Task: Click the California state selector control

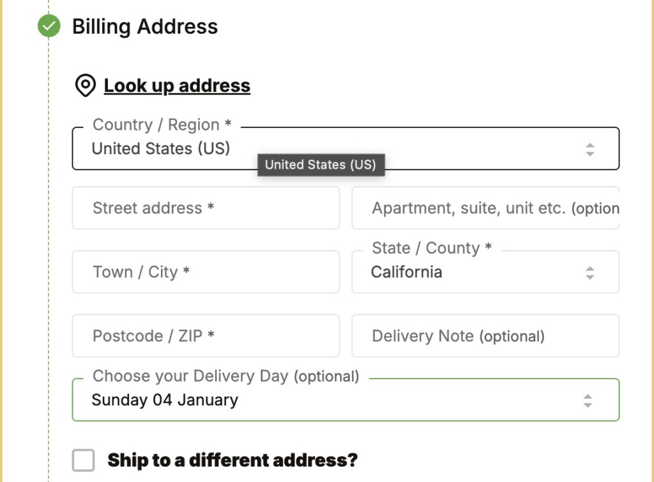Action: pyautogui.click(x=485, y=272)
